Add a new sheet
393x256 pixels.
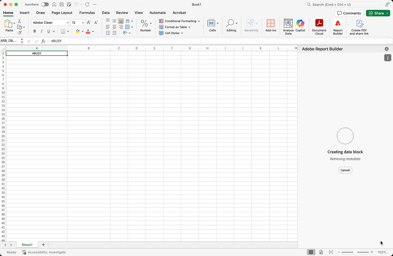pos(43,245)
